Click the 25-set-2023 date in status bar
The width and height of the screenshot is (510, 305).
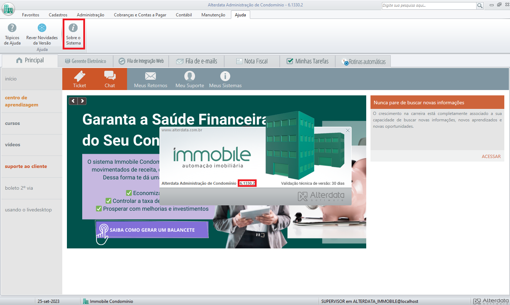(48, 301)
